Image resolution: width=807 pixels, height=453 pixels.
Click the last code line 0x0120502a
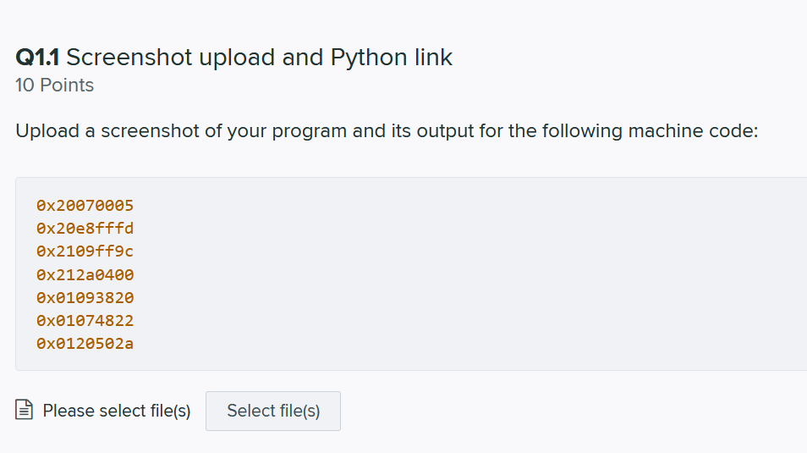(85, 344)
